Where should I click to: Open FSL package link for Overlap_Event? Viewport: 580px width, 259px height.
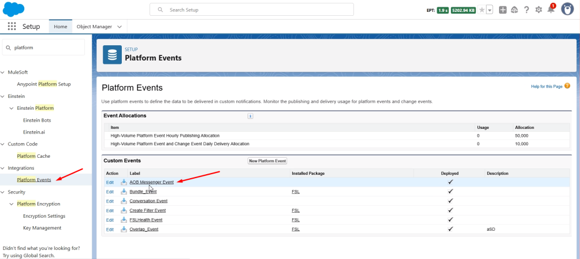coord(296,230)
